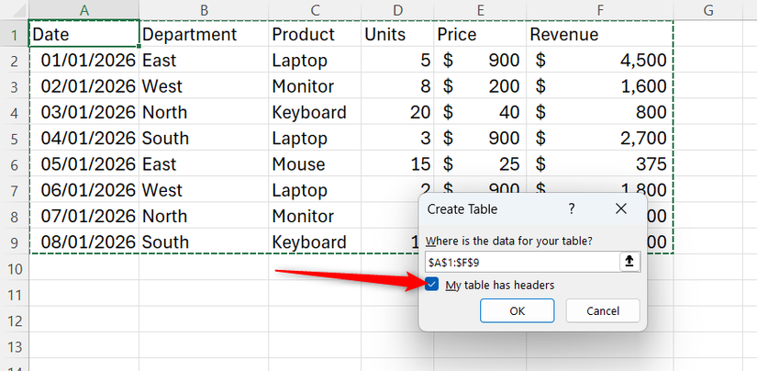Click the Revenue cell showing 4,500
The height and width of the screenshot is (371, 757).
[600, 61]
